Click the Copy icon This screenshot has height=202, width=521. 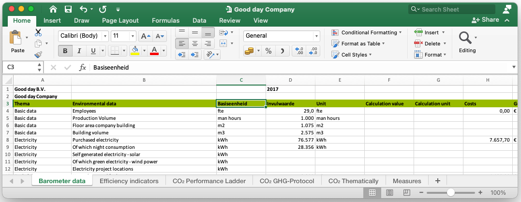(x=39, y=43)
